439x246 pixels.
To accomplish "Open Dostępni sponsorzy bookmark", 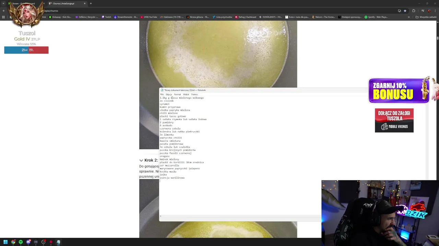I will [x=350, y=17].
